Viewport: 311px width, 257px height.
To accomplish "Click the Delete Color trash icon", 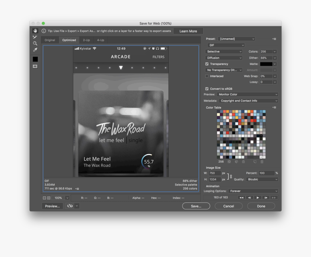I will click(262, 162).
